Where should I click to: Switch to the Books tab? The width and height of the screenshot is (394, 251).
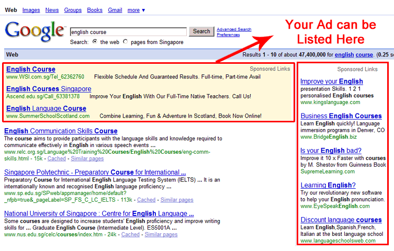pos(95,10)
